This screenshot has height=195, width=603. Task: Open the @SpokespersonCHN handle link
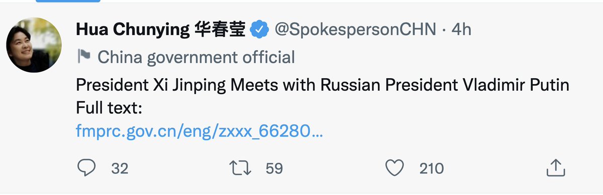[x=355, y=30]
